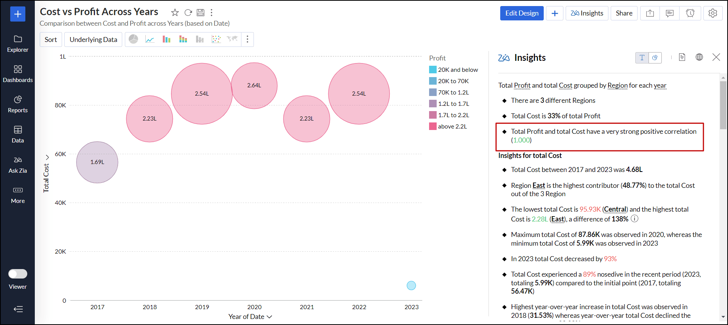Expand the Year of Date axis dropdown
This screenshot has width=728, height=325.
tap(269, 317)
